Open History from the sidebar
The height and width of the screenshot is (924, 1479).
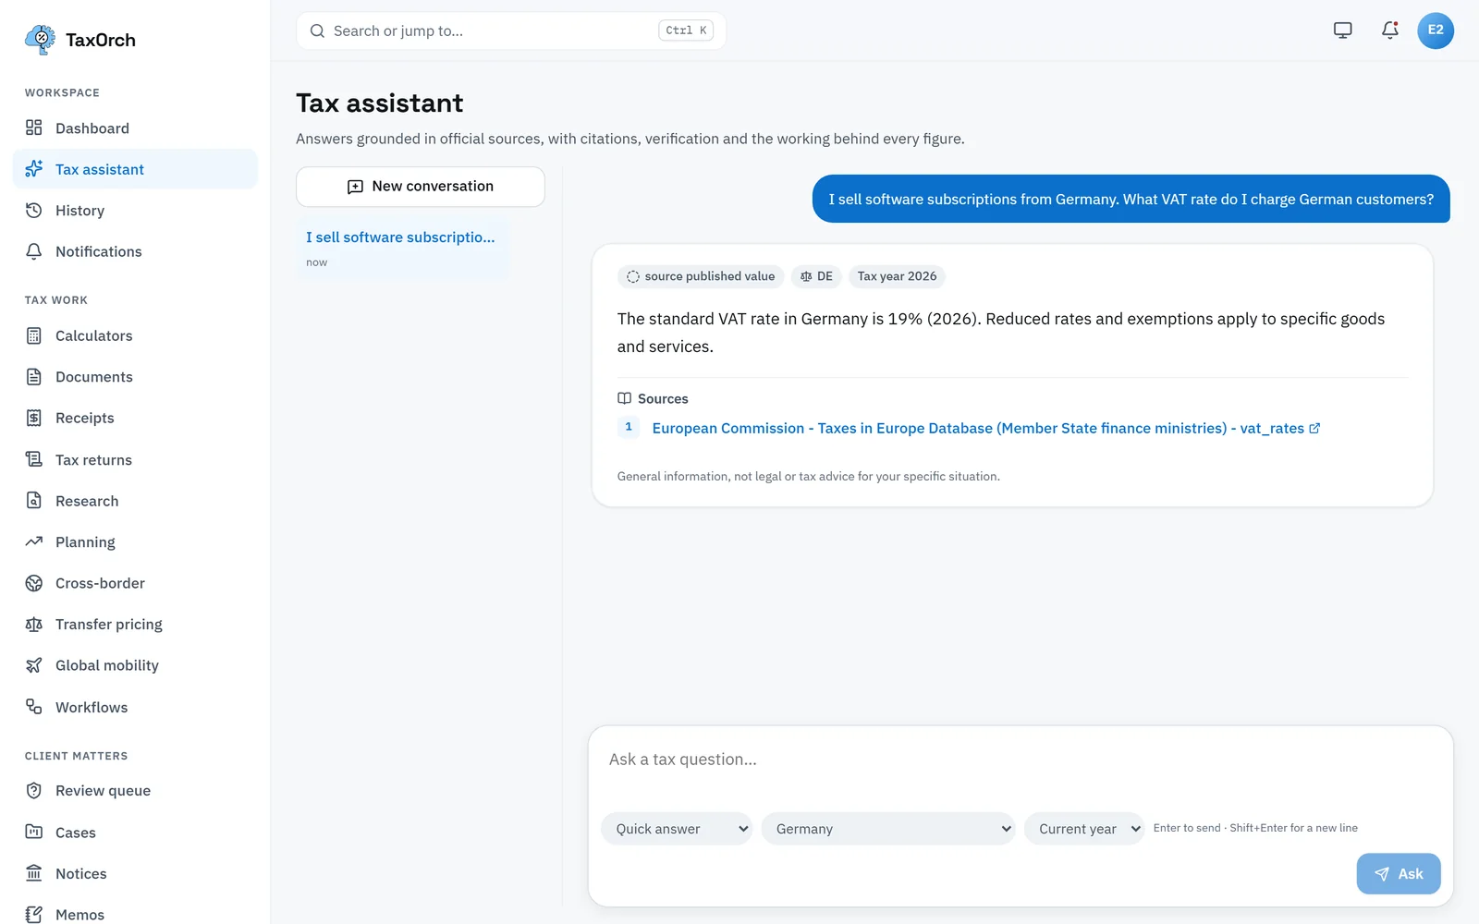135,211
